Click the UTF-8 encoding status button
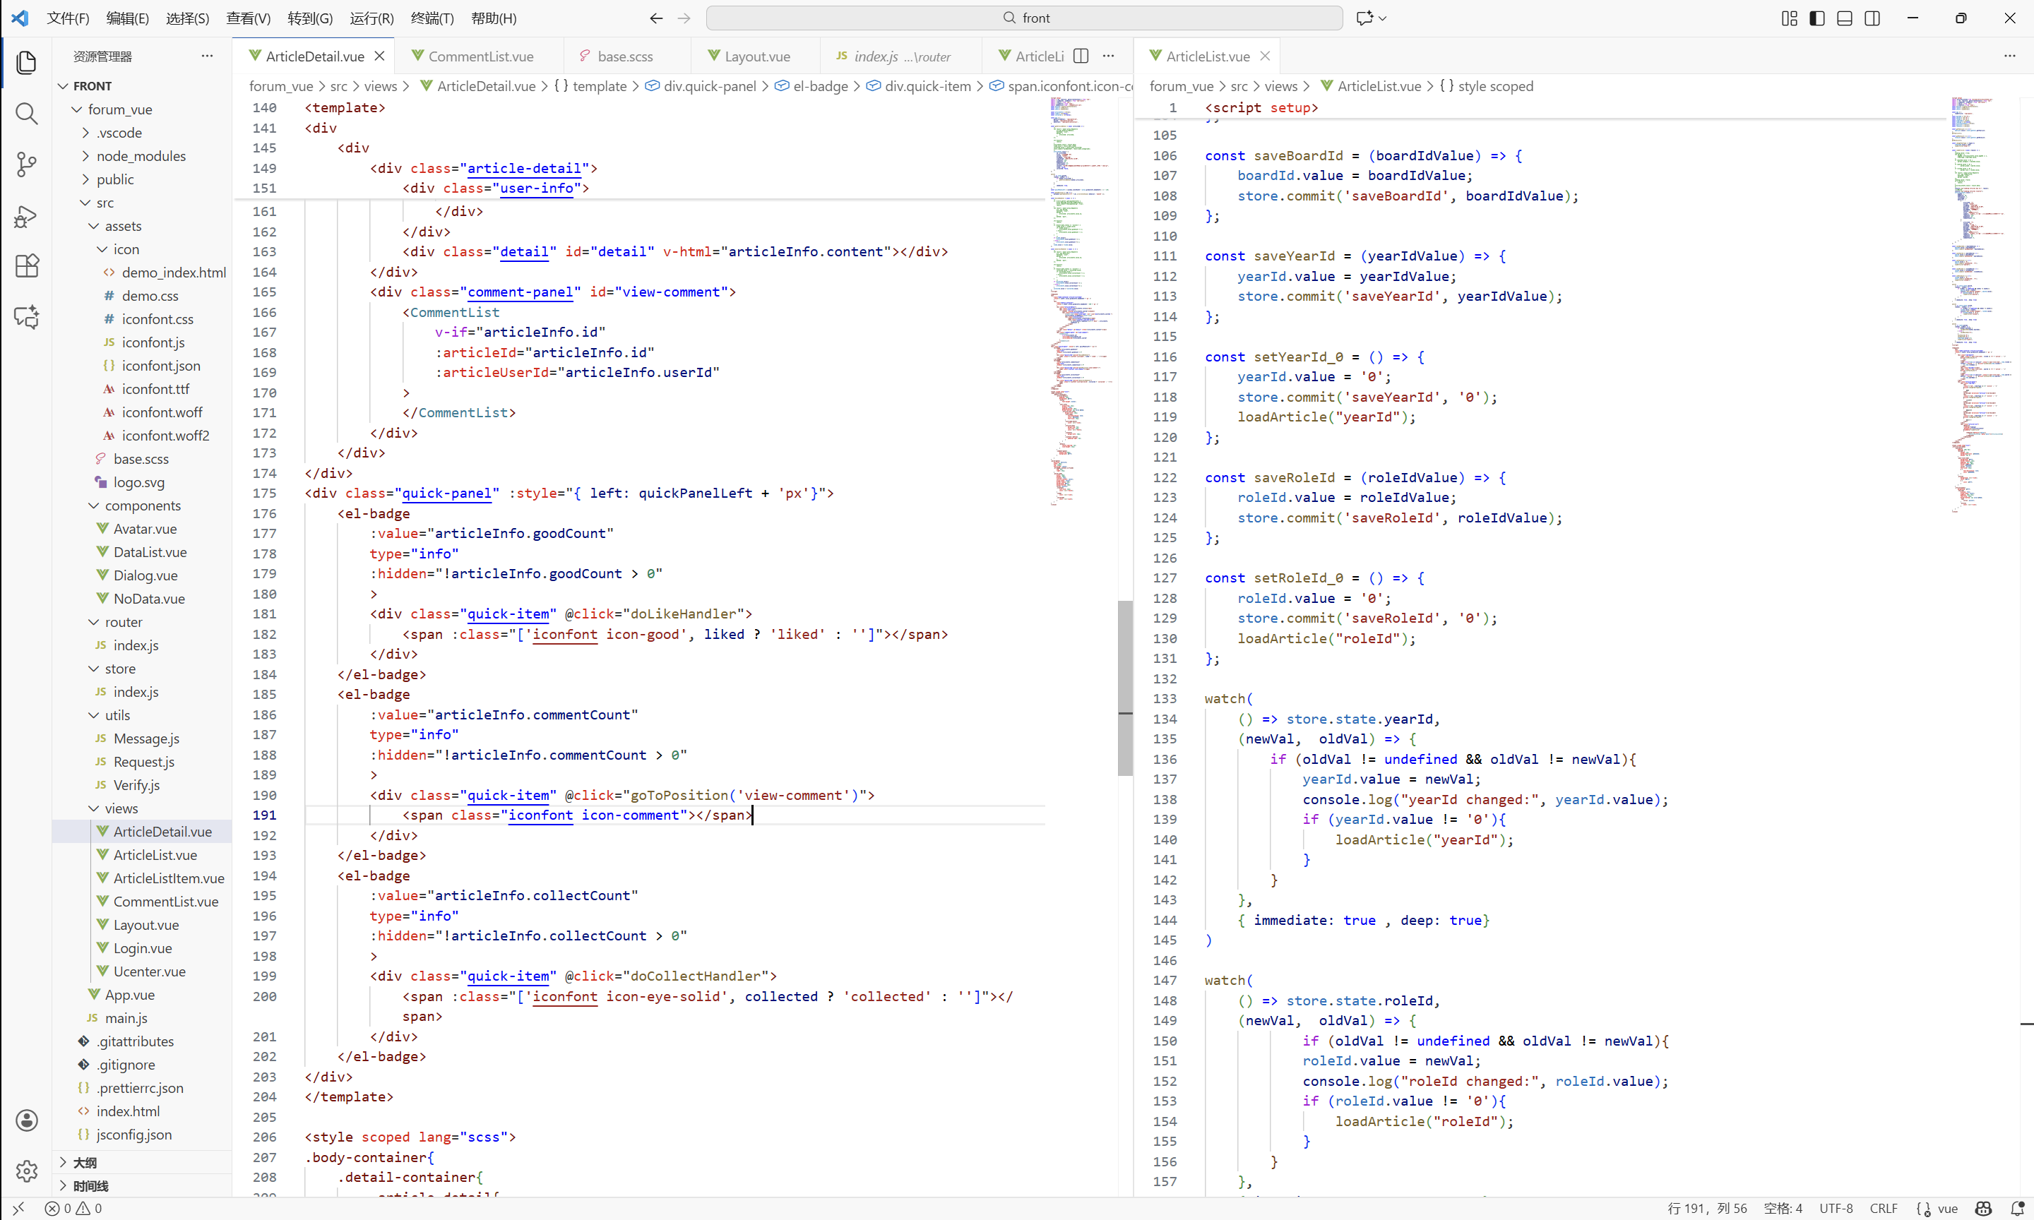2034x1220 pixels. pyautogui.click(x=1836, y=1209)
